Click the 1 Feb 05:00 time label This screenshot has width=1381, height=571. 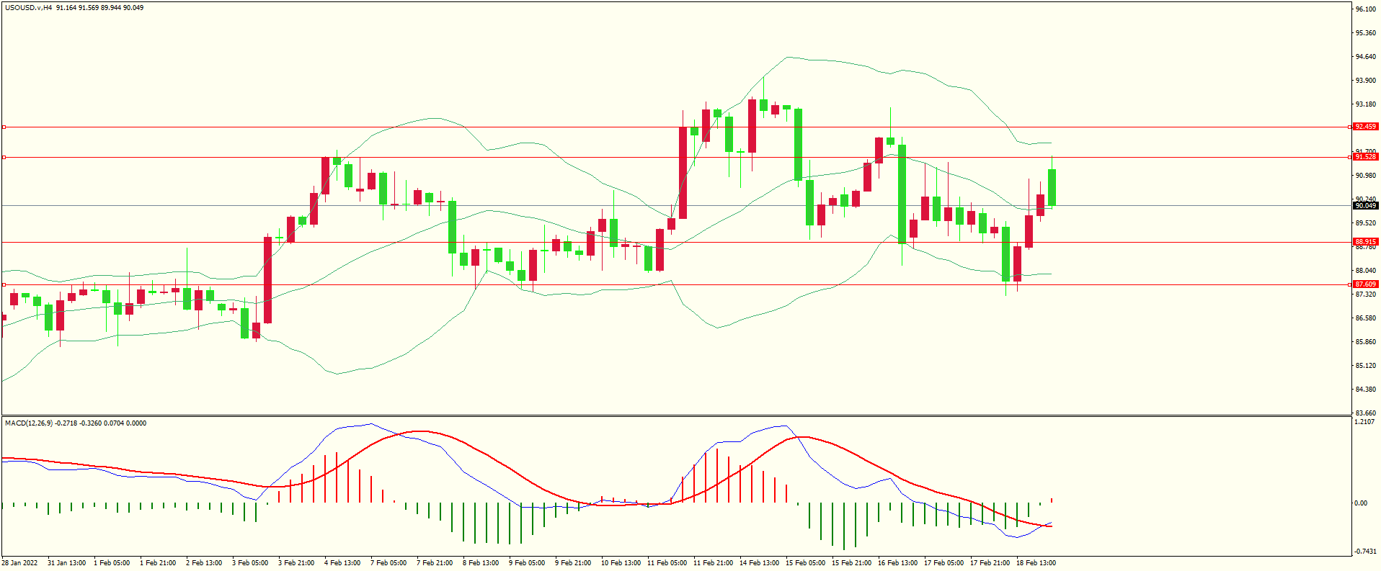112,563
